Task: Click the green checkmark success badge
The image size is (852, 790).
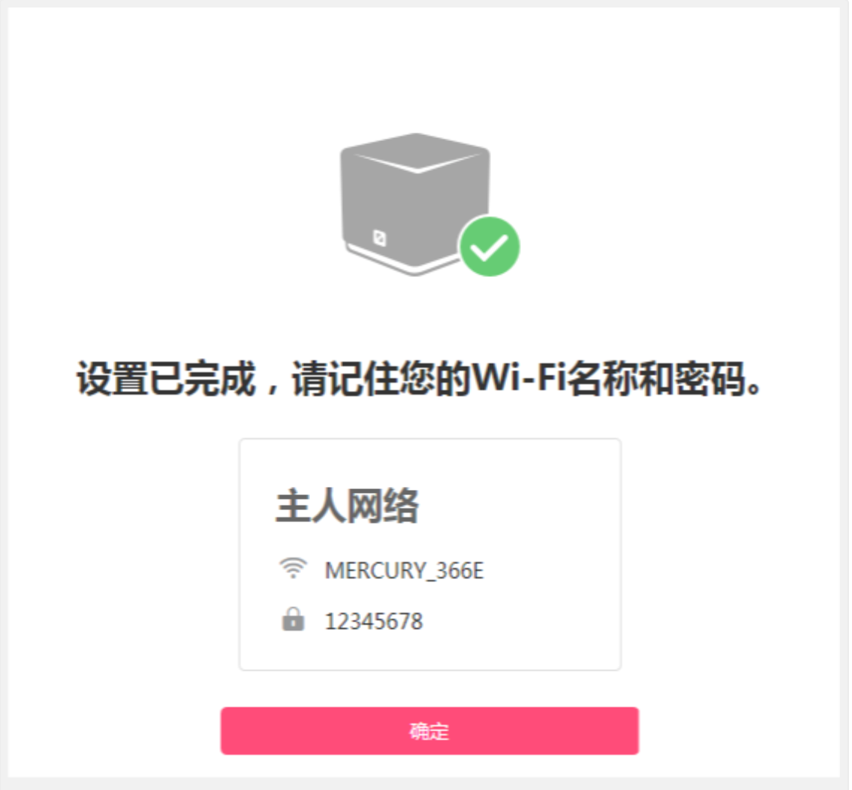Action: [489, 247]
